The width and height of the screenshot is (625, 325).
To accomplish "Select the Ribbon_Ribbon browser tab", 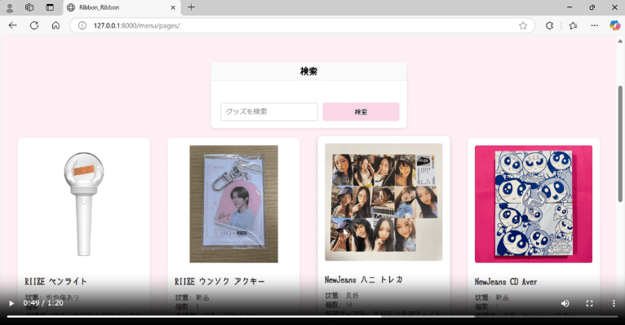I will 122,7.
